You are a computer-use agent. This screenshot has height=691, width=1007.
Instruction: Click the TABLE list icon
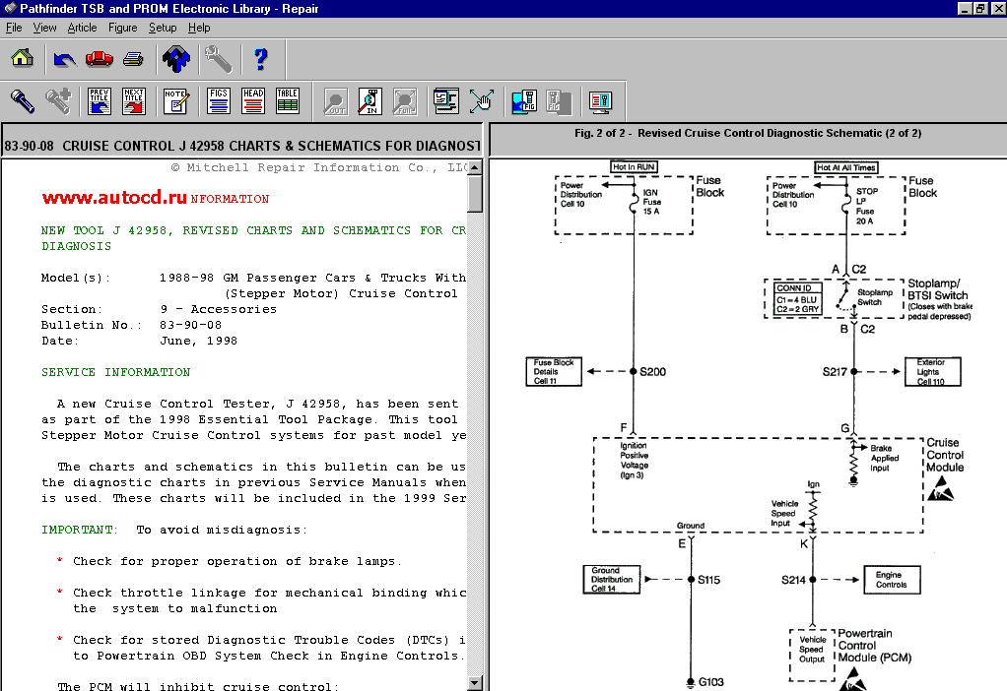[287, 100]
